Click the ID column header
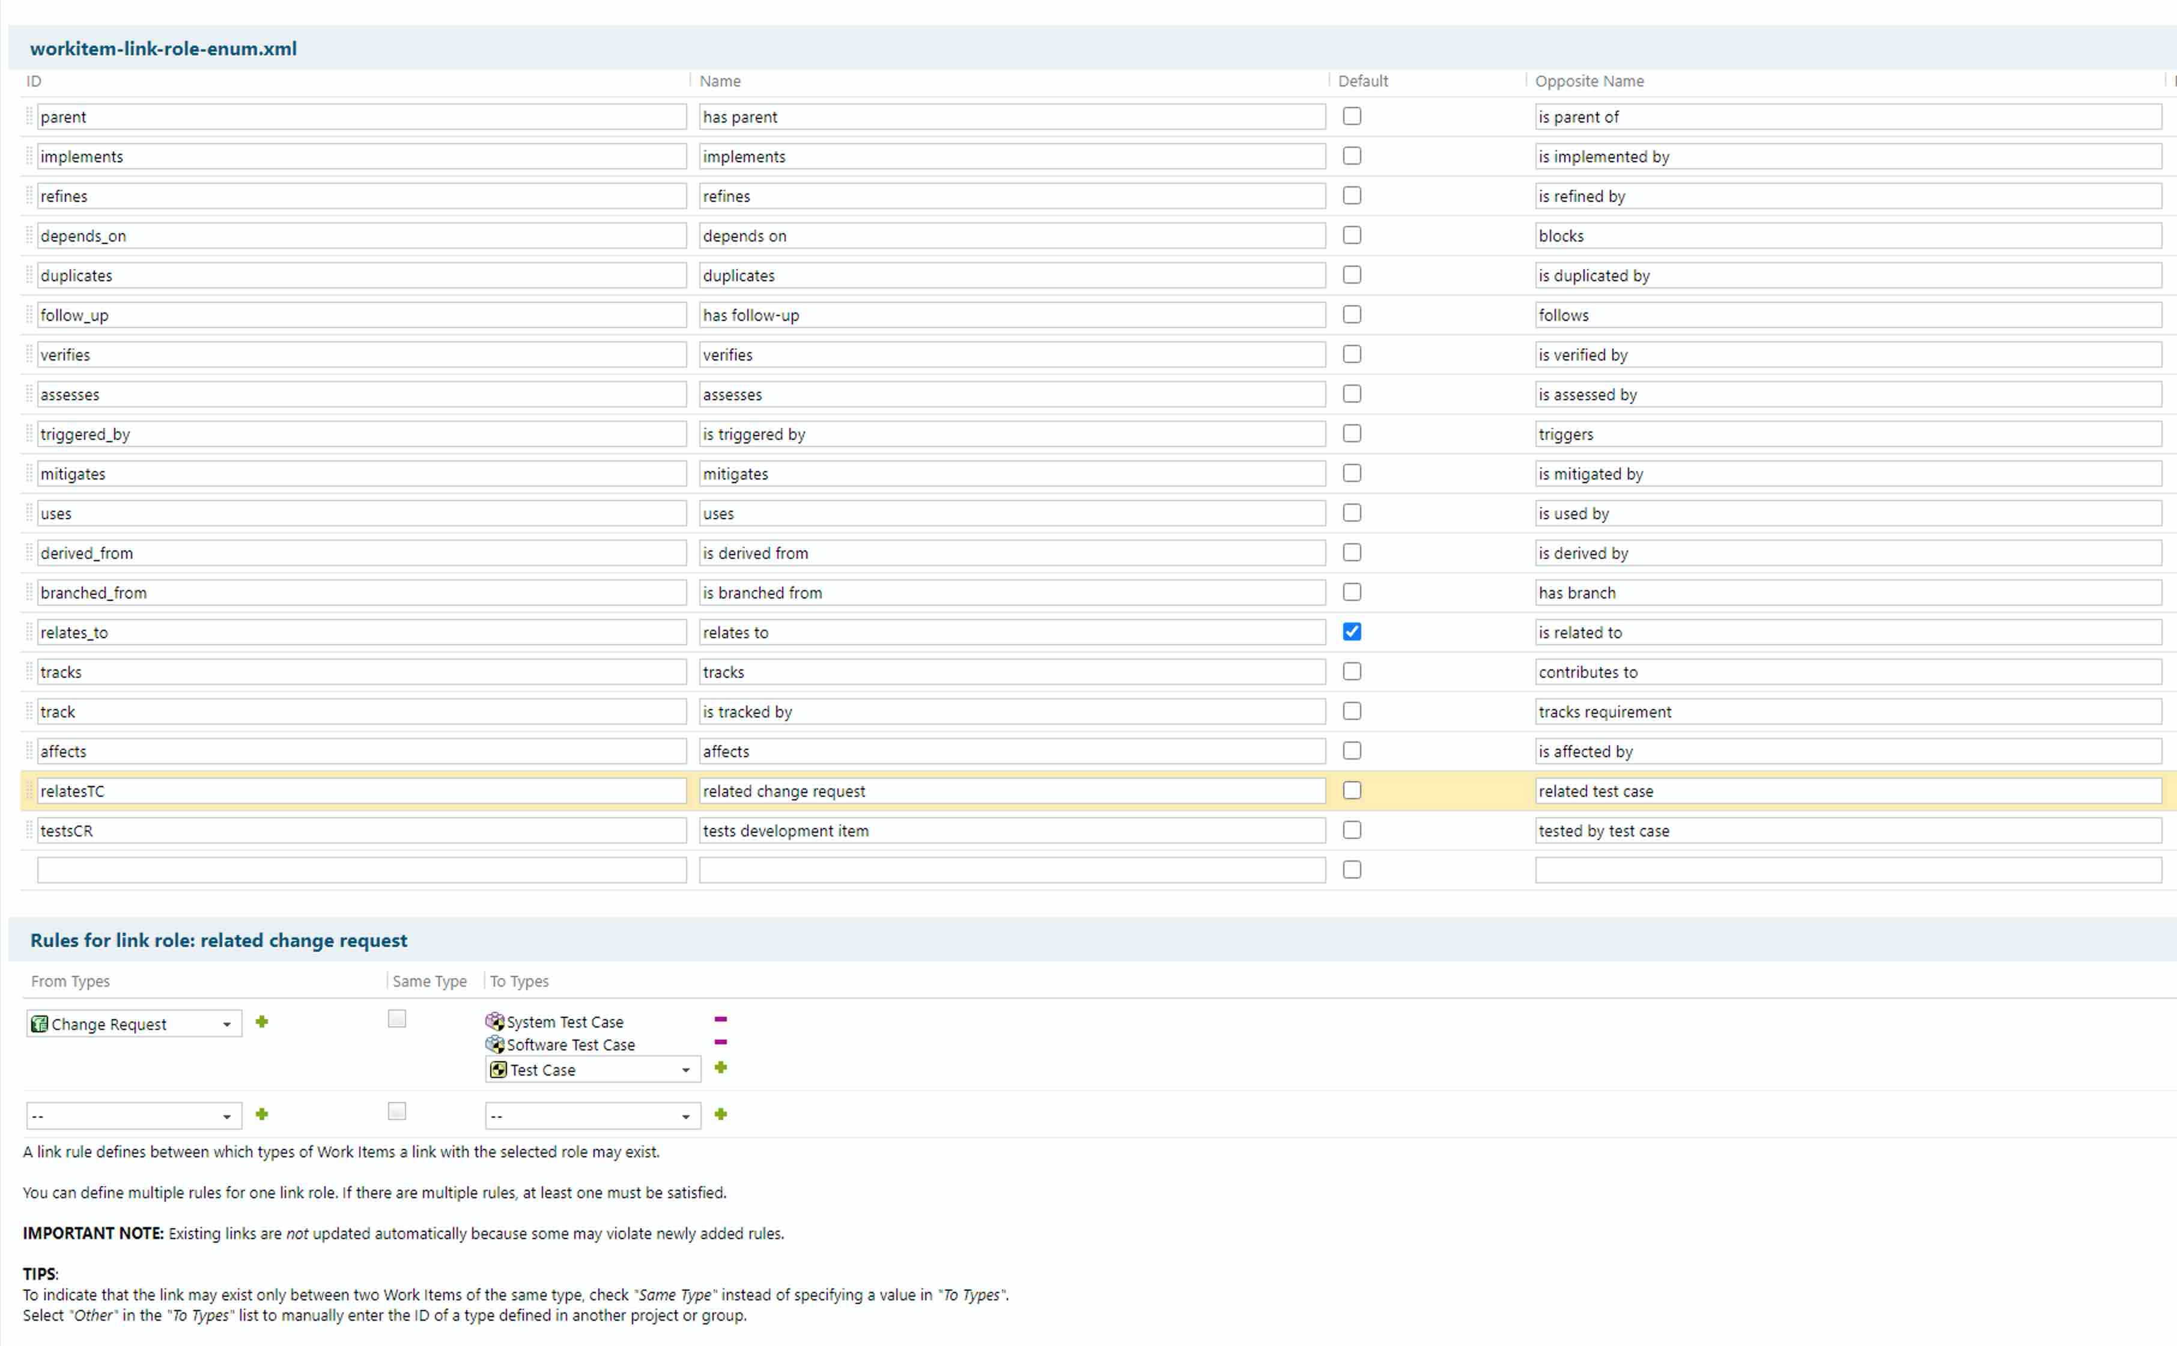The width and height of the screenshot is (2177, 1346). [34, 81]
